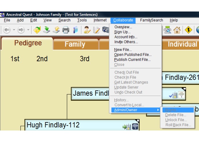Image resolution: width=199 pixels, height=142 pixels.
Task: Select Roll Back File... in submenu
Action: point(178,125)
